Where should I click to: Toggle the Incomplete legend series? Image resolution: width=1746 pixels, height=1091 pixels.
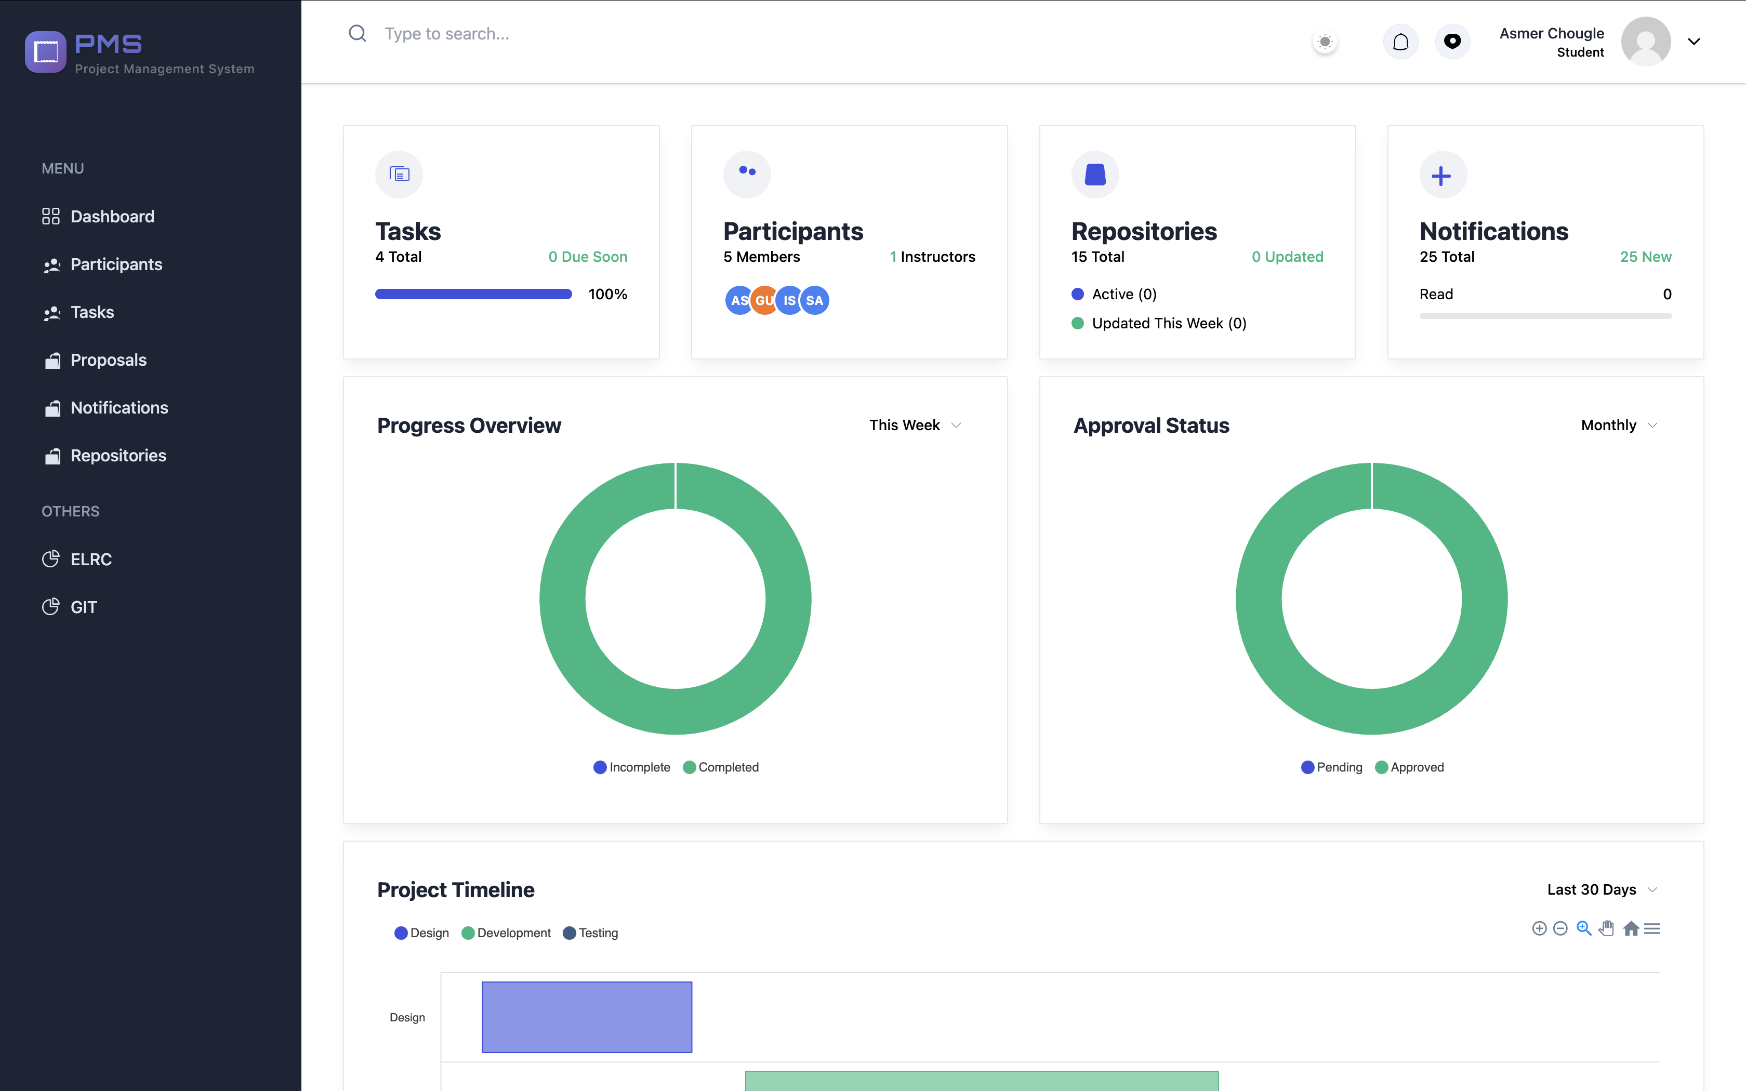(x=631, y=767)
